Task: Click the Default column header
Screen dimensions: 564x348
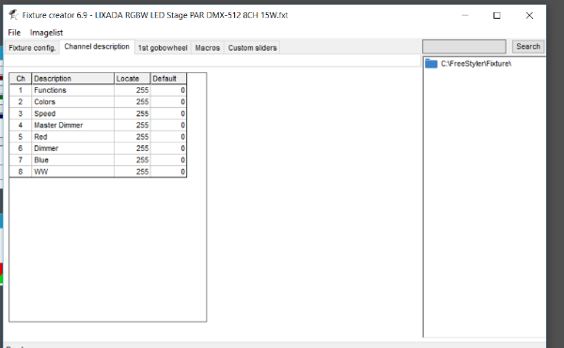Action: tap(168, 79)
